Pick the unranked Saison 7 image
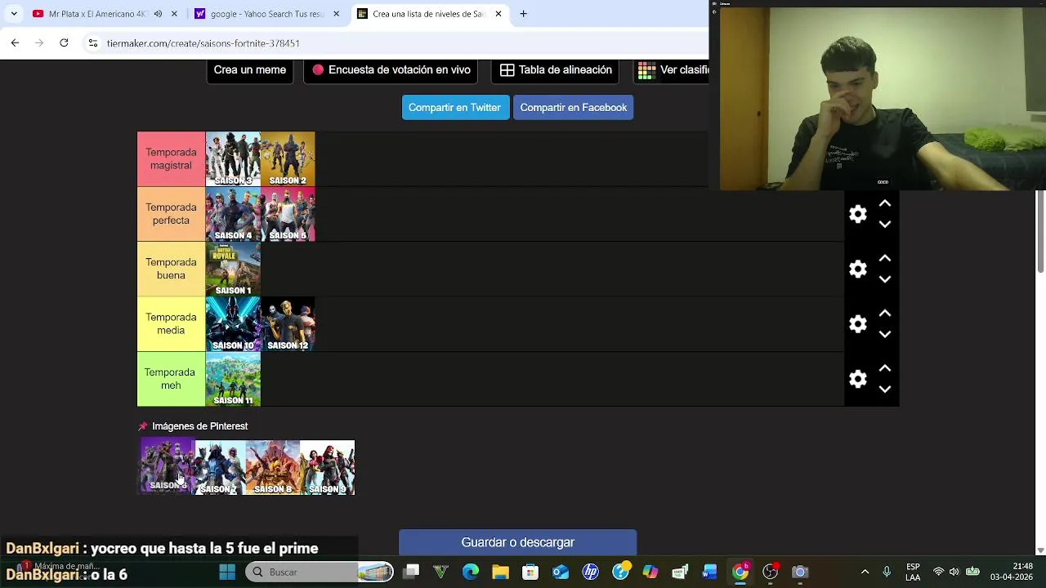Image resolution: width=1046 pixels, height=588 pixels. 219,467
